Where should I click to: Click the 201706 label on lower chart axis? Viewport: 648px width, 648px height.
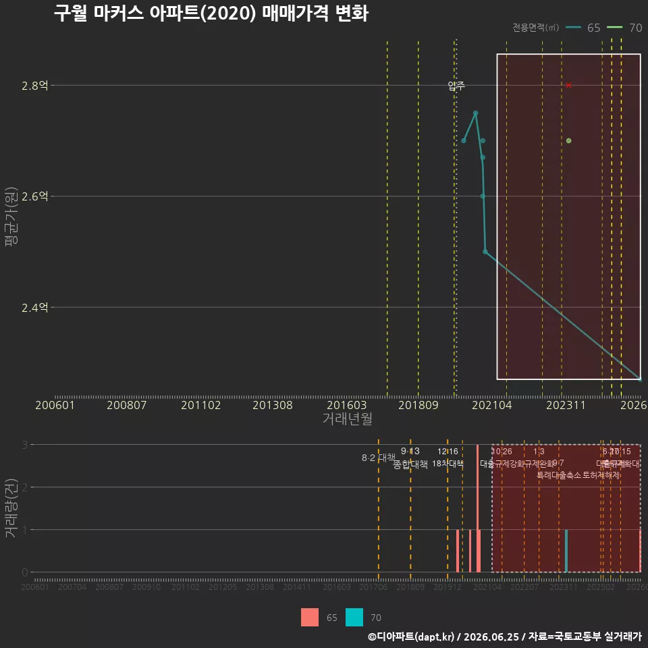click(x=373, y=587)
